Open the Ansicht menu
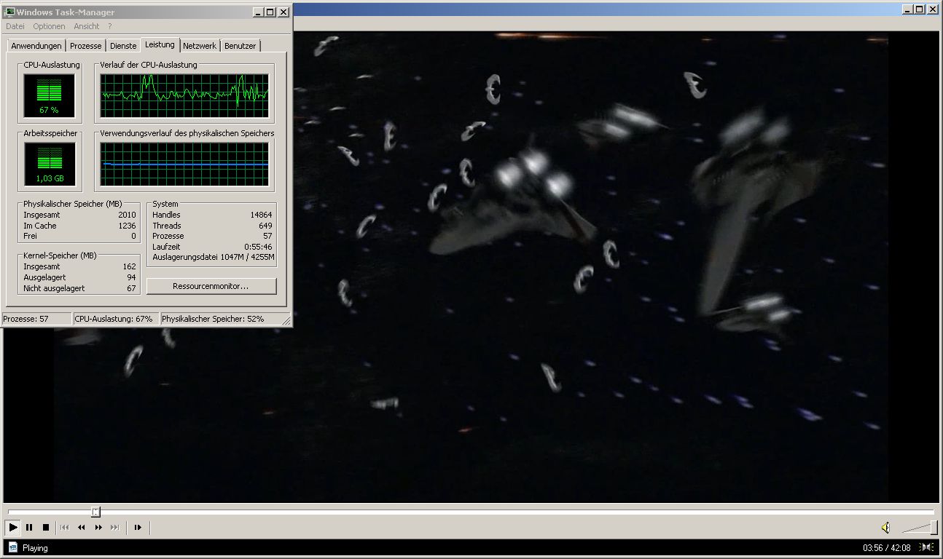The height and width of the screenshot is (559, 943). pyautogui.click(x=86, y=26)
